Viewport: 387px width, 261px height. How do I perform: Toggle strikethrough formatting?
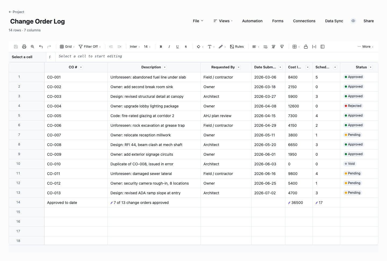[x=186, y=47]
